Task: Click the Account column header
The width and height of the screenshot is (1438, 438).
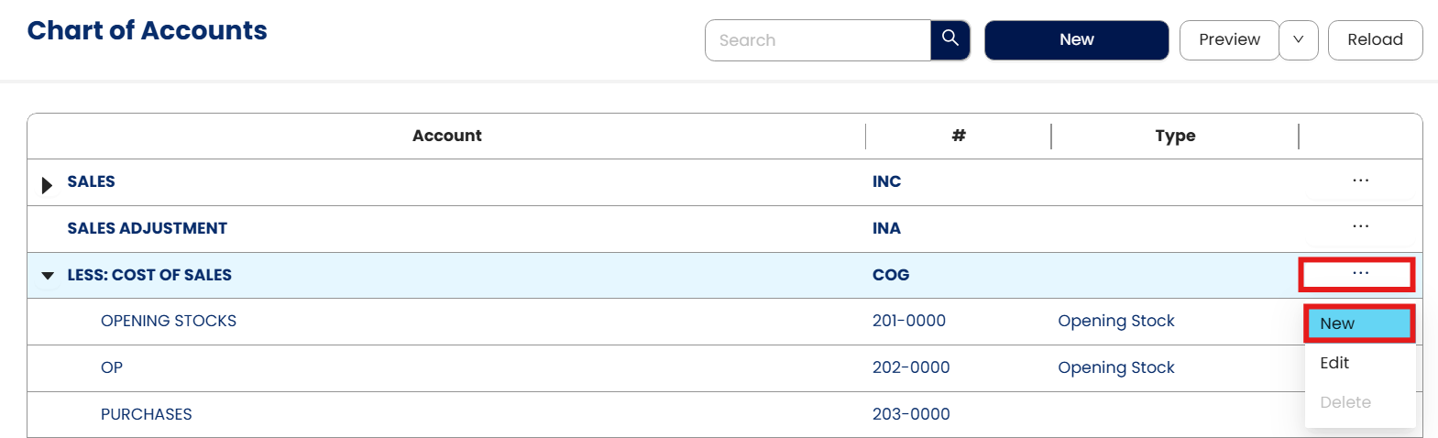Action: click(x=446, y=136)
